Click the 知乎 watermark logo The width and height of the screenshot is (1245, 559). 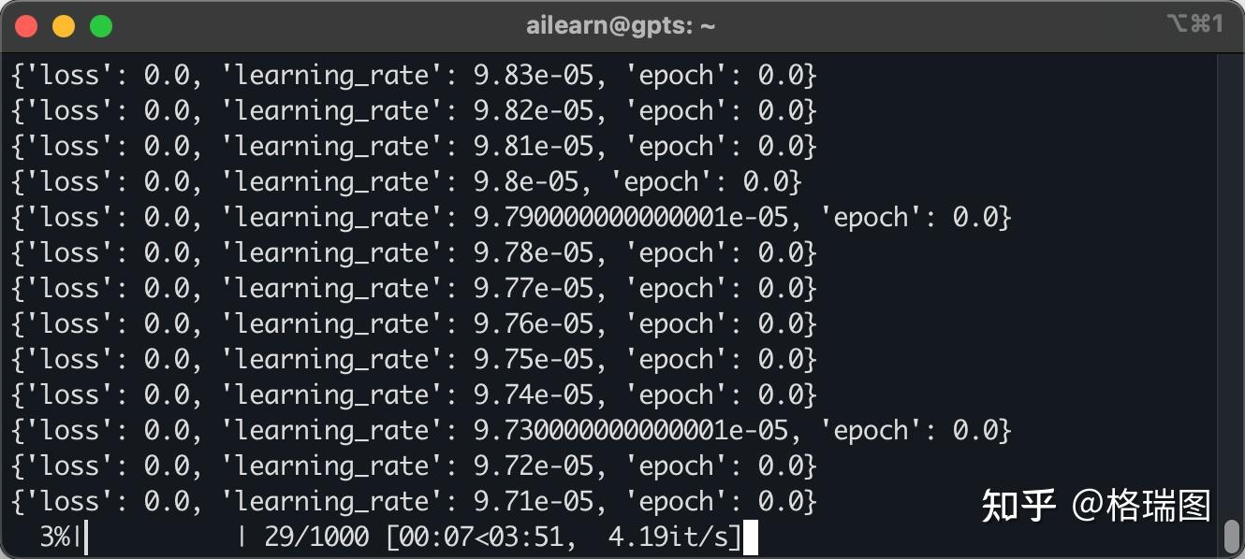(1018, 505)
